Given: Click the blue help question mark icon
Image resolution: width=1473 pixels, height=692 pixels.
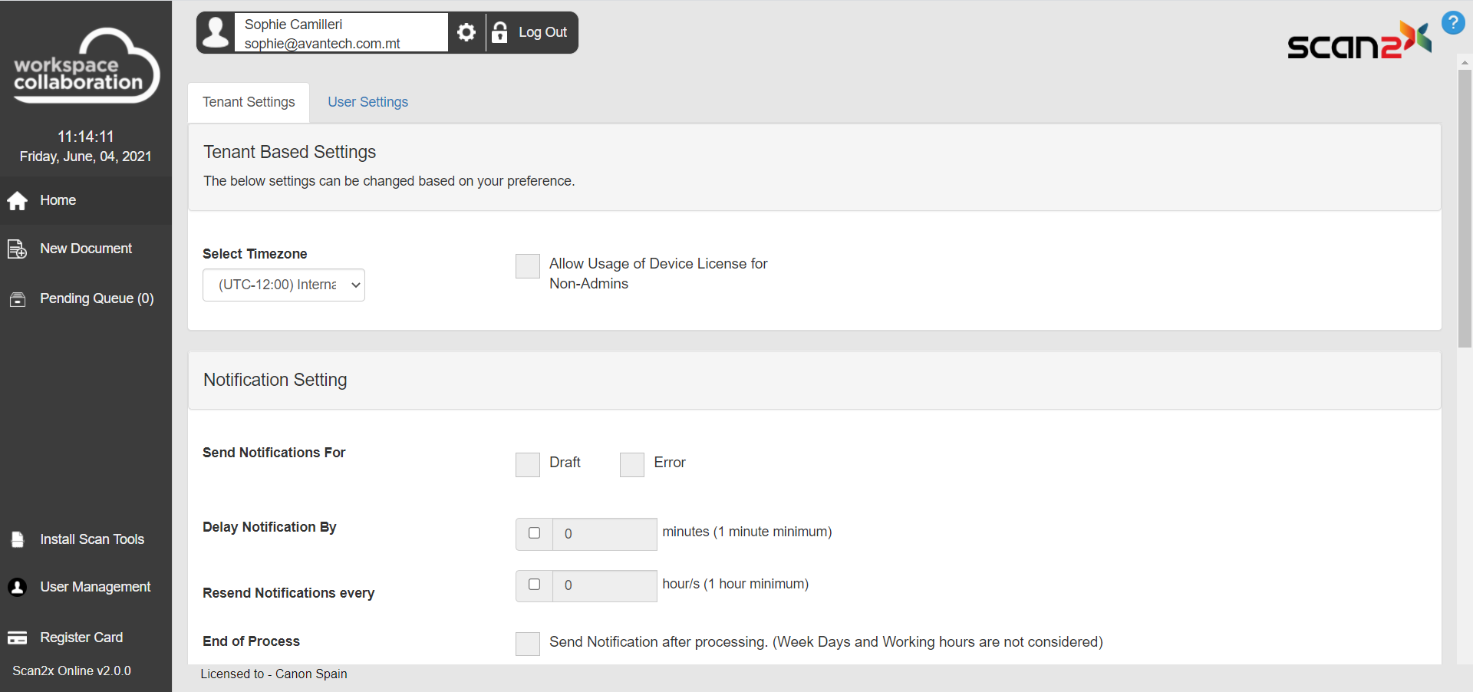Looking at the screenshot, I should [x=1452, y=23].
